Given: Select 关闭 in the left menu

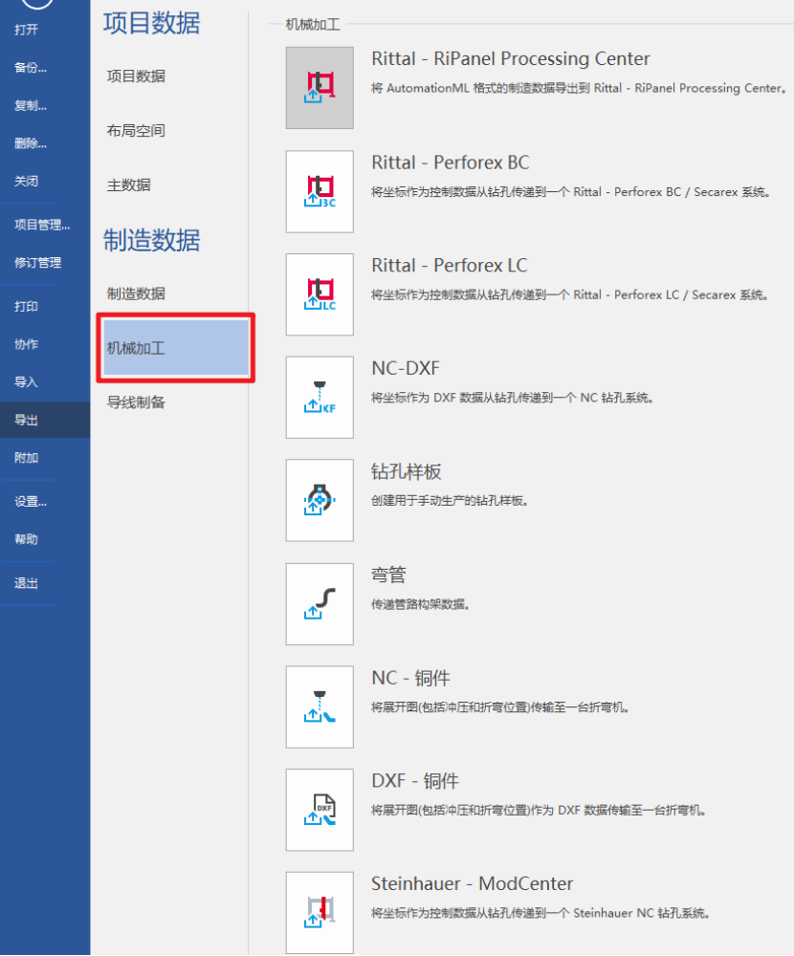Looking at the screenshot, I should coord(26,181).
